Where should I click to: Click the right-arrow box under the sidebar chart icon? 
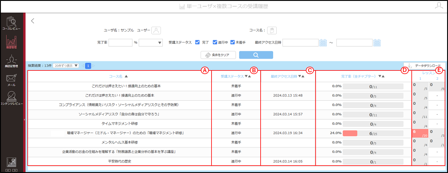click(15, 170)
